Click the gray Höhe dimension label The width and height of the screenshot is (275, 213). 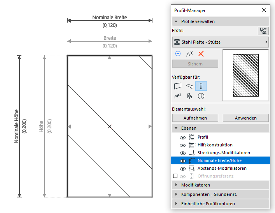coord(41,126)
